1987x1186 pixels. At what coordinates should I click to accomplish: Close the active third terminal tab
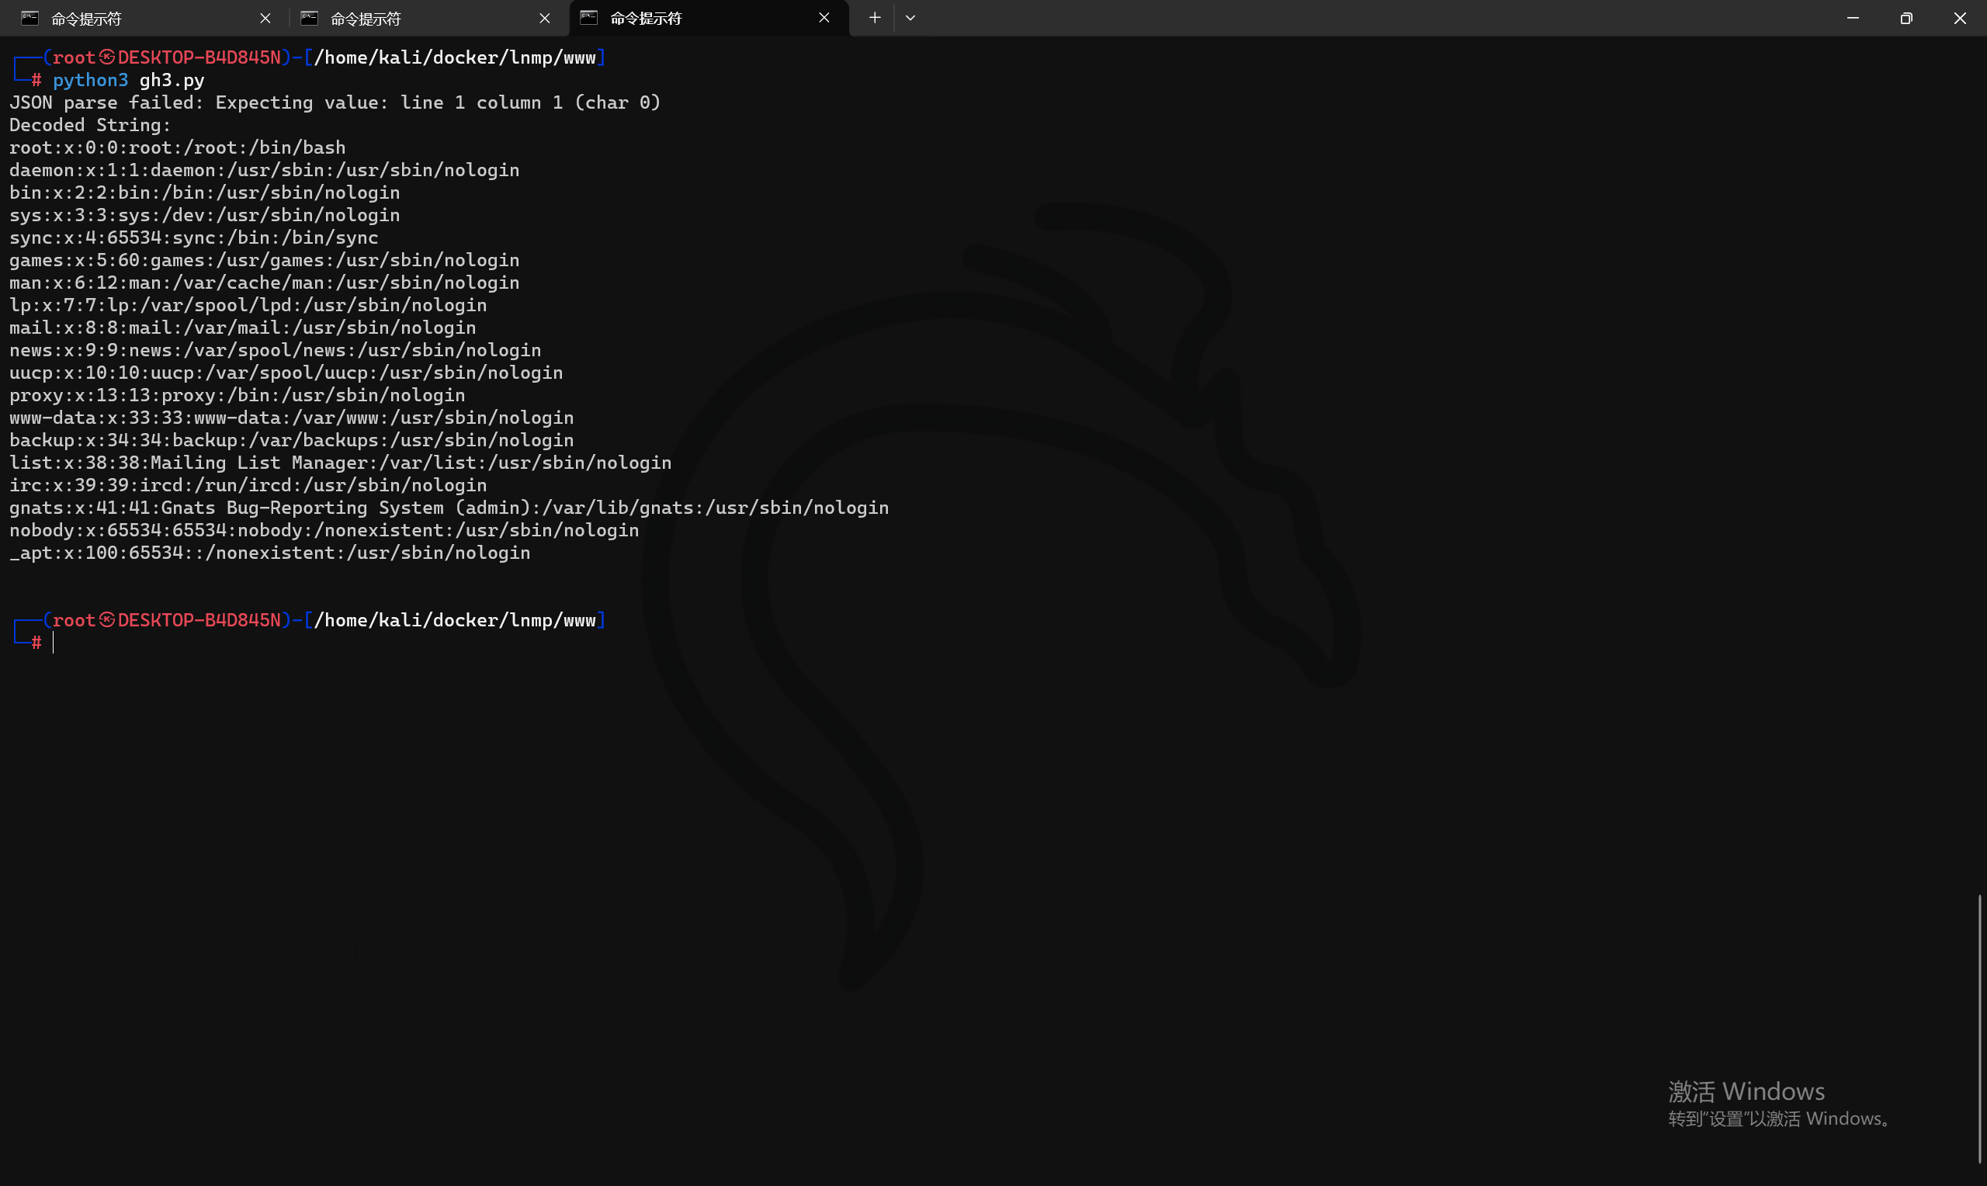(x=824, y=18)
